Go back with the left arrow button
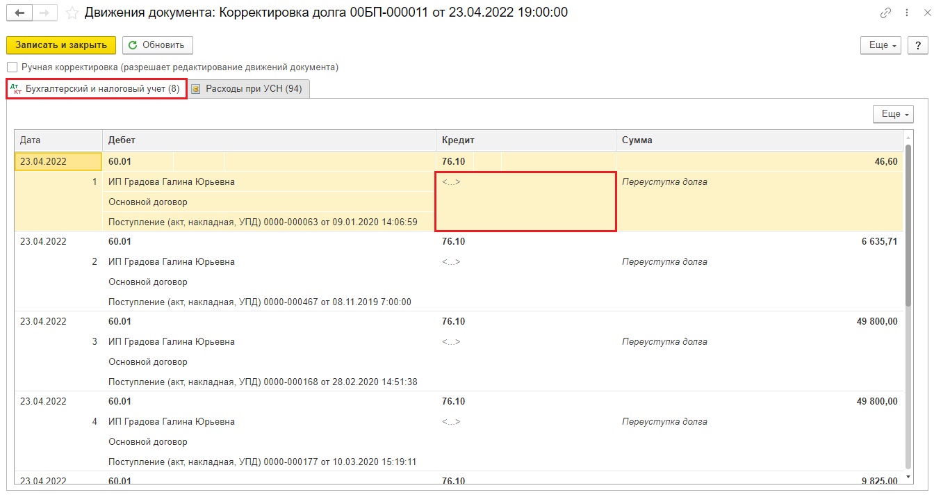 tap(19, 13)
